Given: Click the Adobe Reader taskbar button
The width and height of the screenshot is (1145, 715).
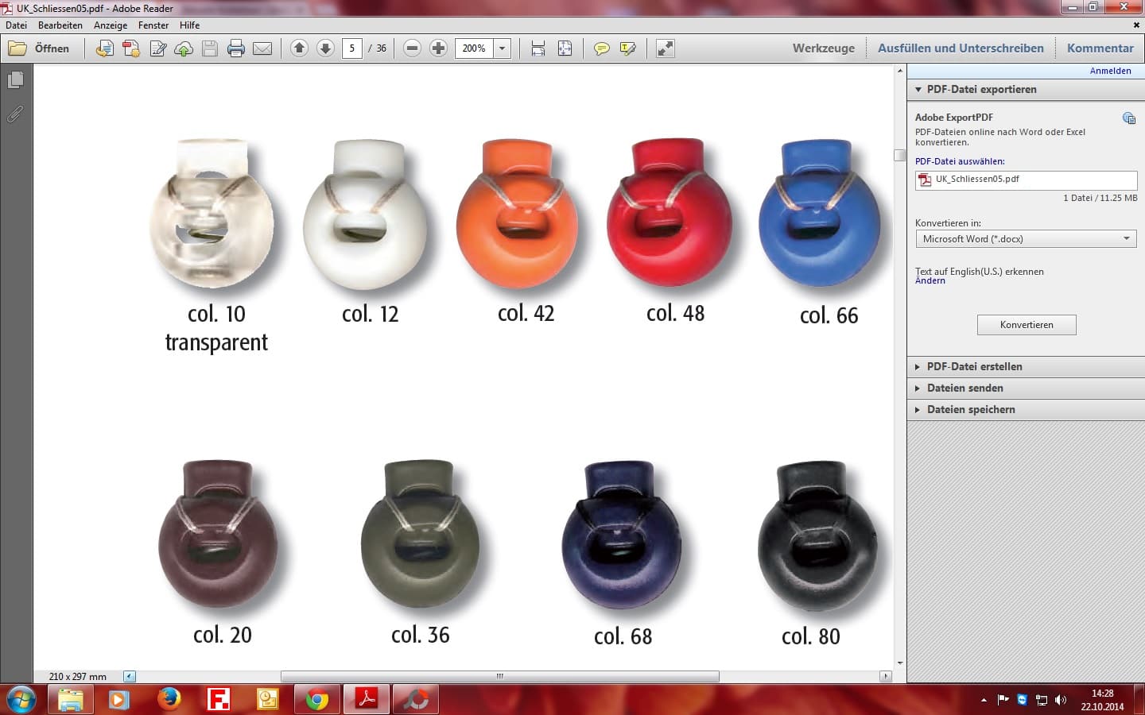Looking at the screenshot, I should point(367,699).
